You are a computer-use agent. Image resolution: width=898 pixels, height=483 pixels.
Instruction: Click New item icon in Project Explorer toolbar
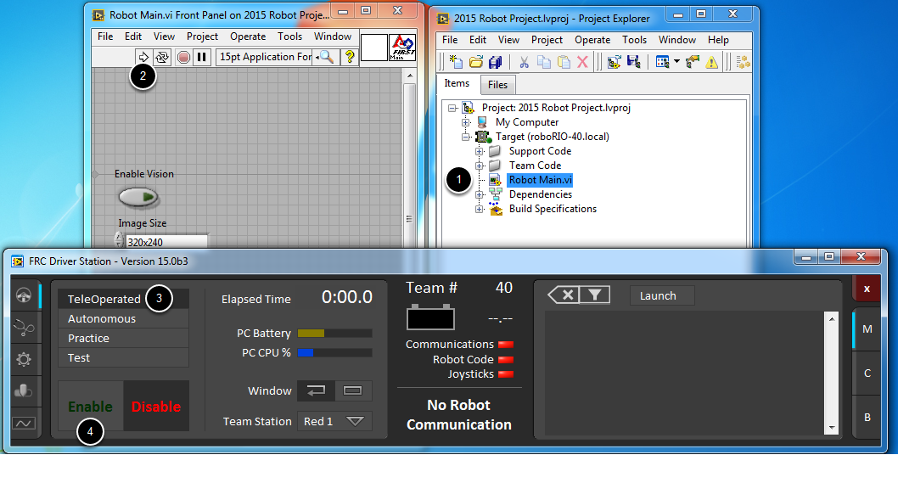[x=456, y=62]
